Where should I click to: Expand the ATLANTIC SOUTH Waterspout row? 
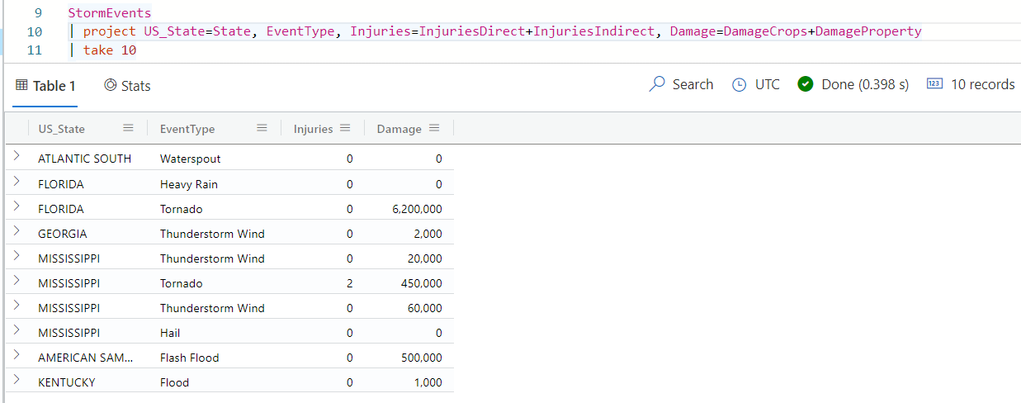pos(17,158)
